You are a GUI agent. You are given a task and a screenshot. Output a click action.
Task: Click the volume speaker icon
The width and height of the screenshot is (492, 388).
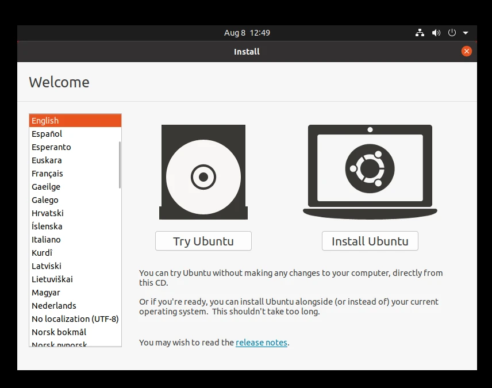pyautogui.click(x=436, y=33)
